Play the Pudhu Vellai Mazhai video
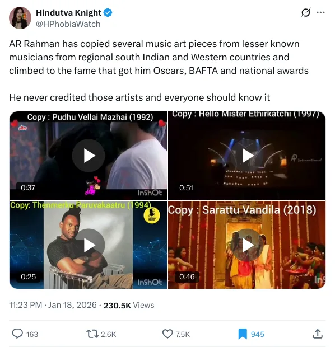Viewport: 335px width, 347px height. point(89,156)
